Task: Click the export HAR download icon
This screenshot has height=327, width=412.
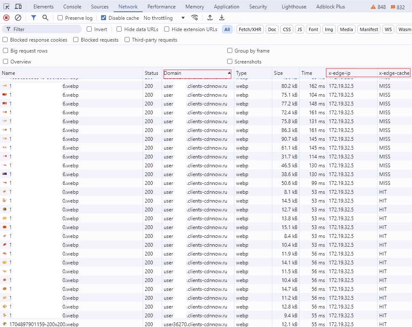Action: pyautogui.click(x=222, y=18)
